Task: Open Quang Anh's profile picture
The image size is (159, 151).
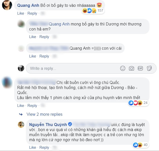Action: coord(7,5)
